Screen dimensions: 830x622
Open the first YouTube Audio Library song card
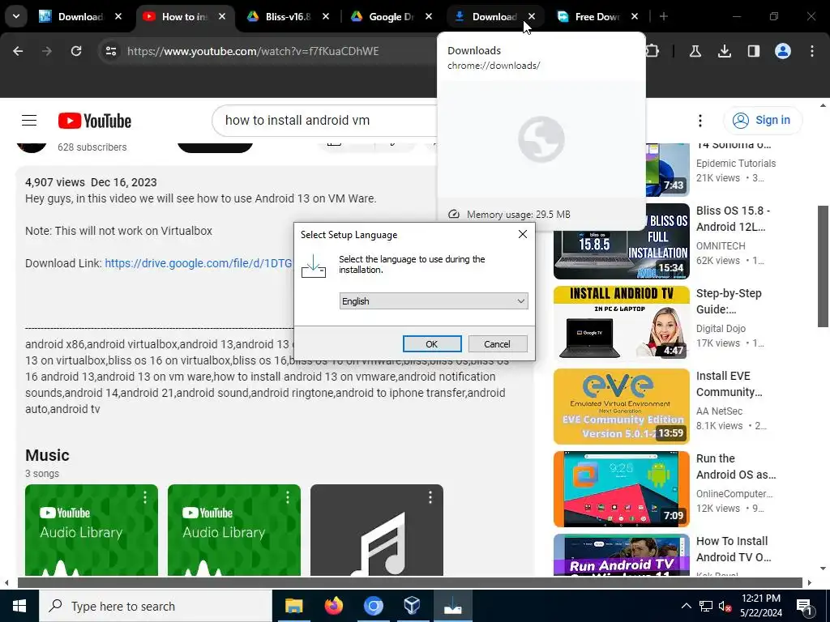92,530
